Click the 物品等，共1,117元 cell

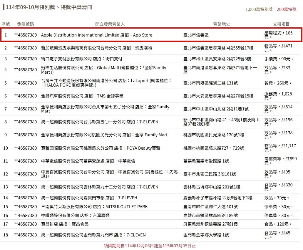(280, 148)
